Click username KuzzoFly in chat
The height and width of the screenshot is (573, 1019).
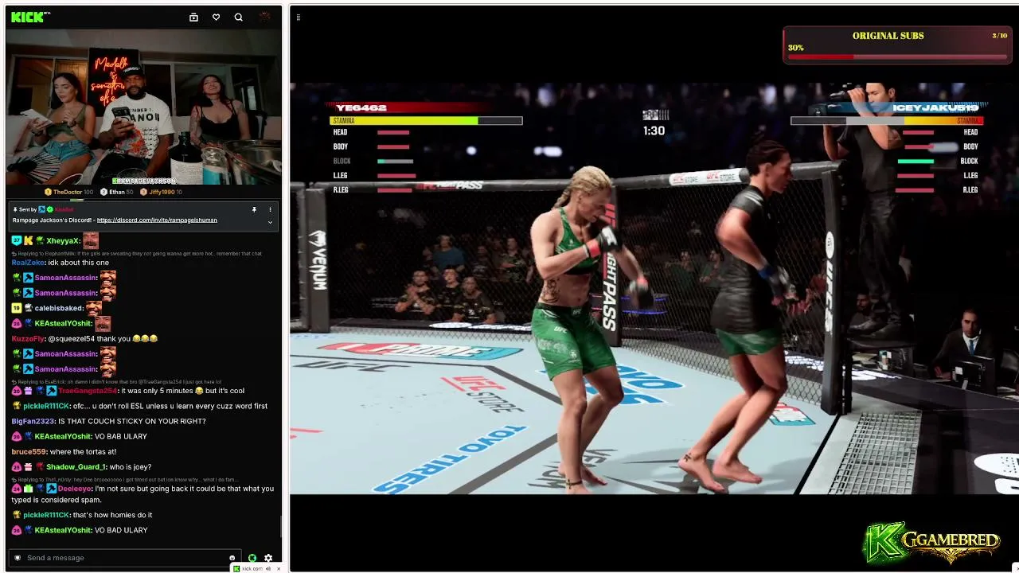point(28,338)
